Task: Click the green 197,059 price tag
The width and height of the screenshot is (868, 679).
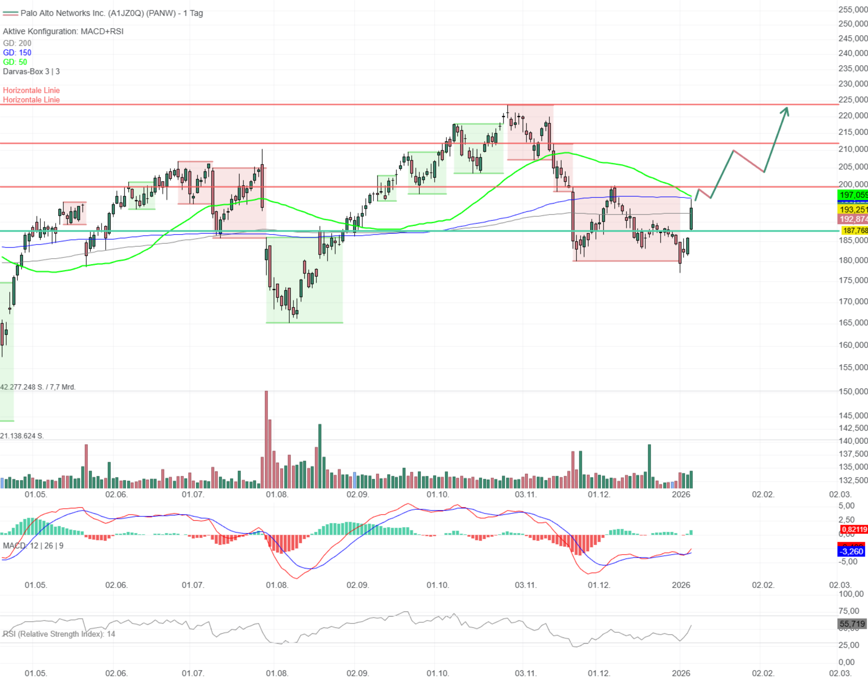Action: tap(852, 195)
